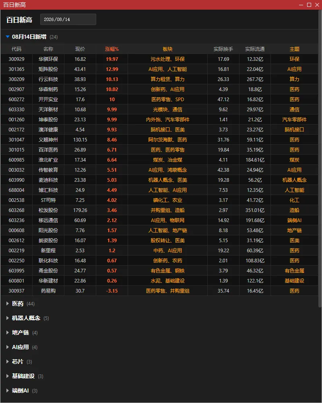
Task: Select stock code 300209
Action: click(17, 79)
